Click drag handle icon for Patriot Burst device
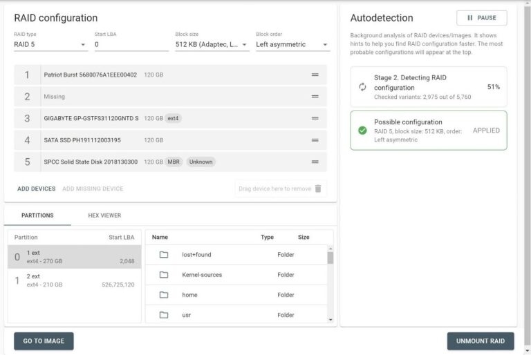531x355 pixels. [315, 75]
